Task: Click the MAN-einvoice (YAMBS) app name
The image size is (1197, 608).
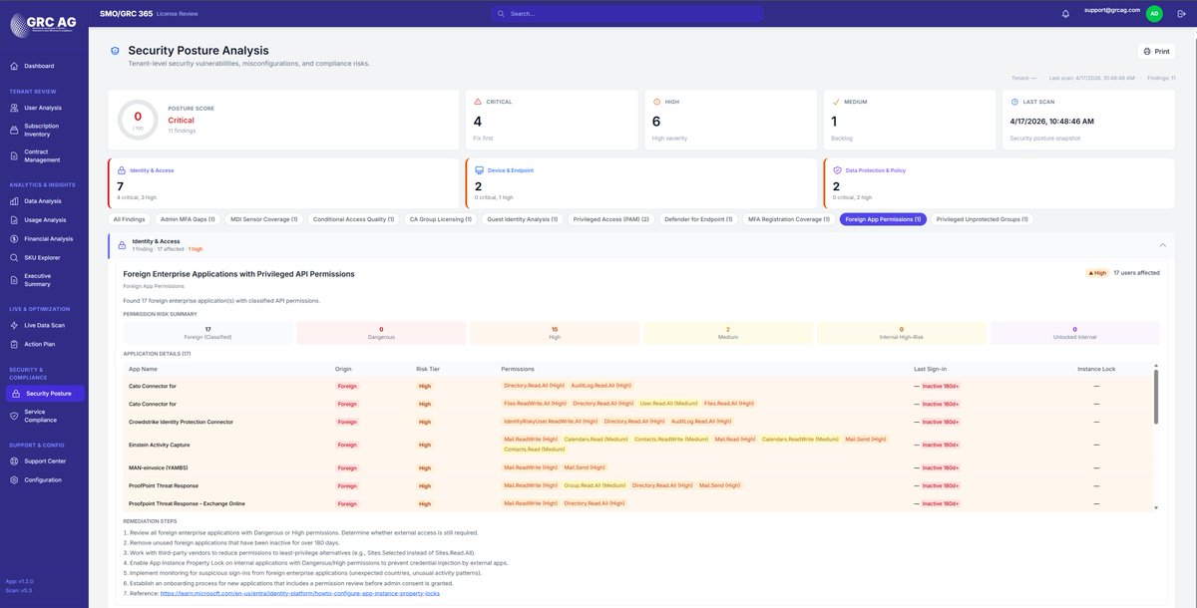Action: click(159, 467)
